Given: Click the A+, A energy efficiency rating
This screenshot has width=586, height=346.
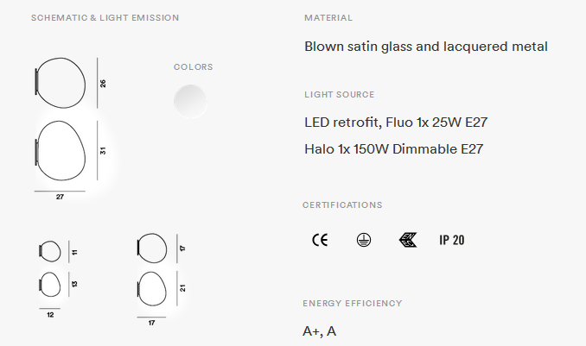Looking at the screenshot, I should pyautogui.click(x=319, y=331).
